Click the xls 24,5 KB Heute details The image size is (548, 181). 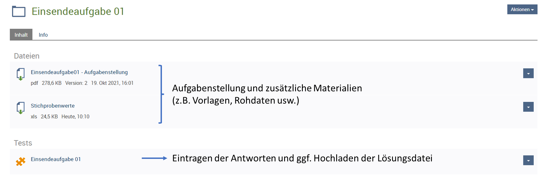click(60, 117)
